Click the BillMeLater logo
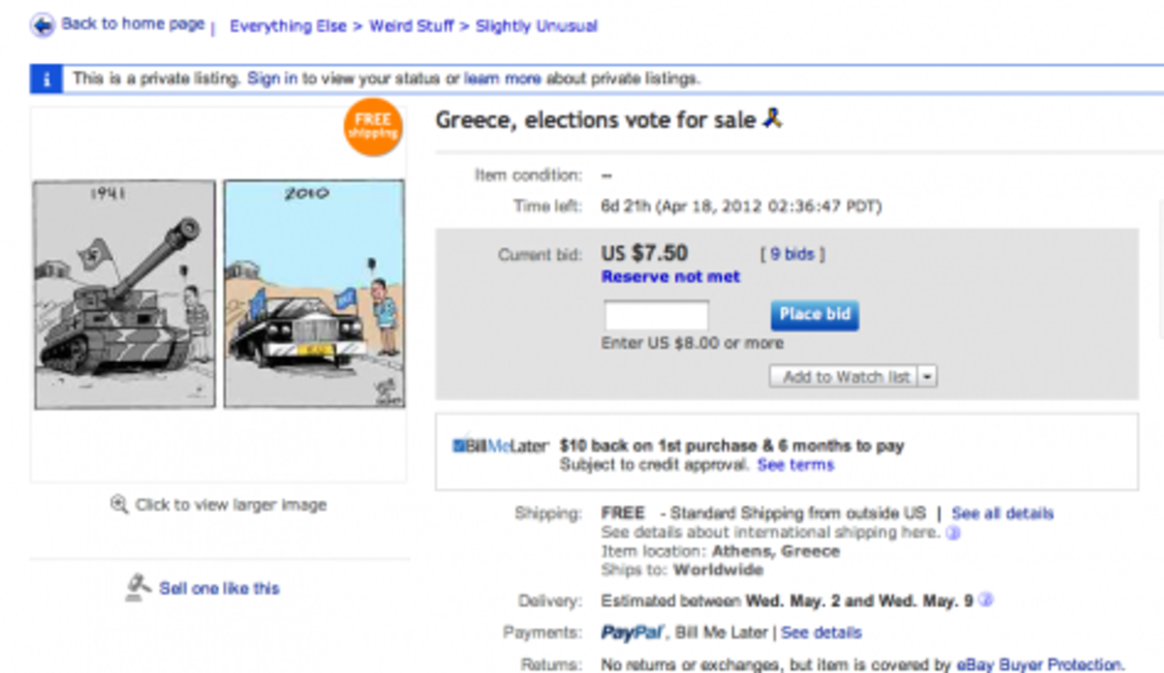This screenshot has height=673, width=1164. tap(500, 446)
